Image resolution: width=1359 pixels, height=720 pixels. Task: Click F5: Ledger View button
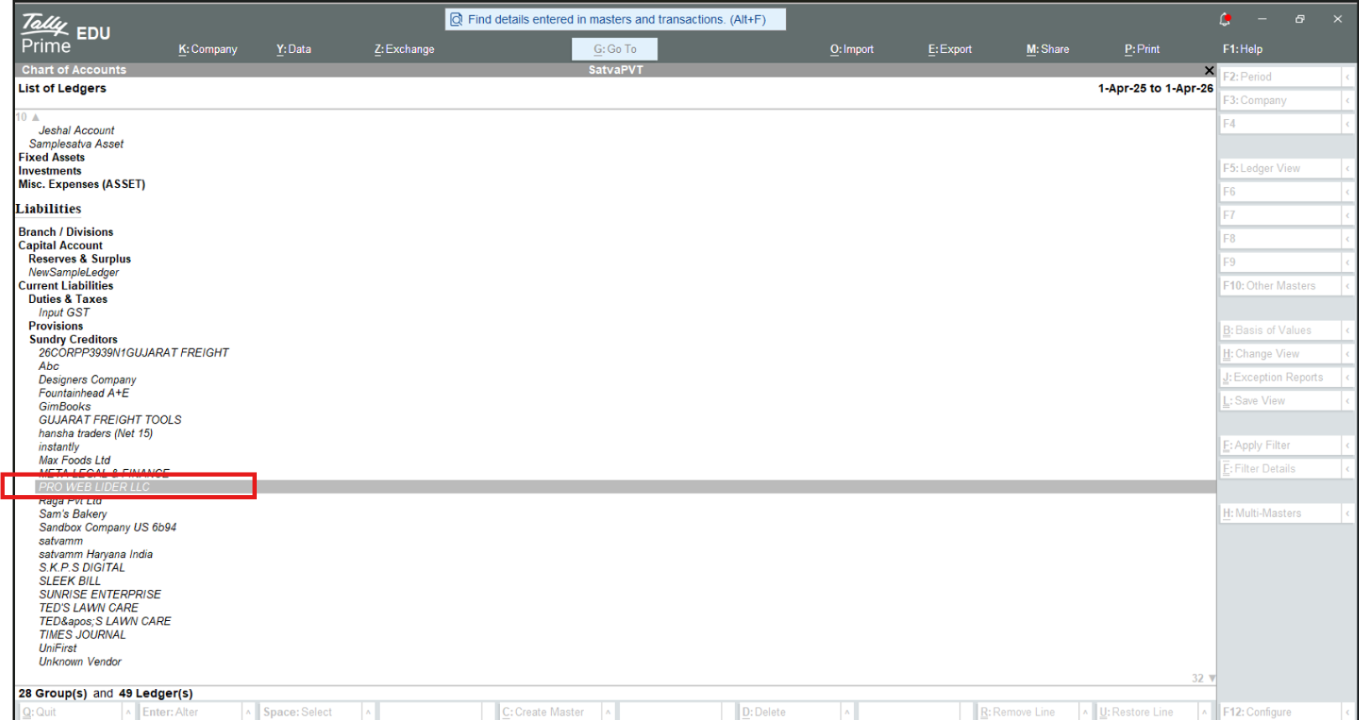pyautogui.click(x=1280, y=169)
